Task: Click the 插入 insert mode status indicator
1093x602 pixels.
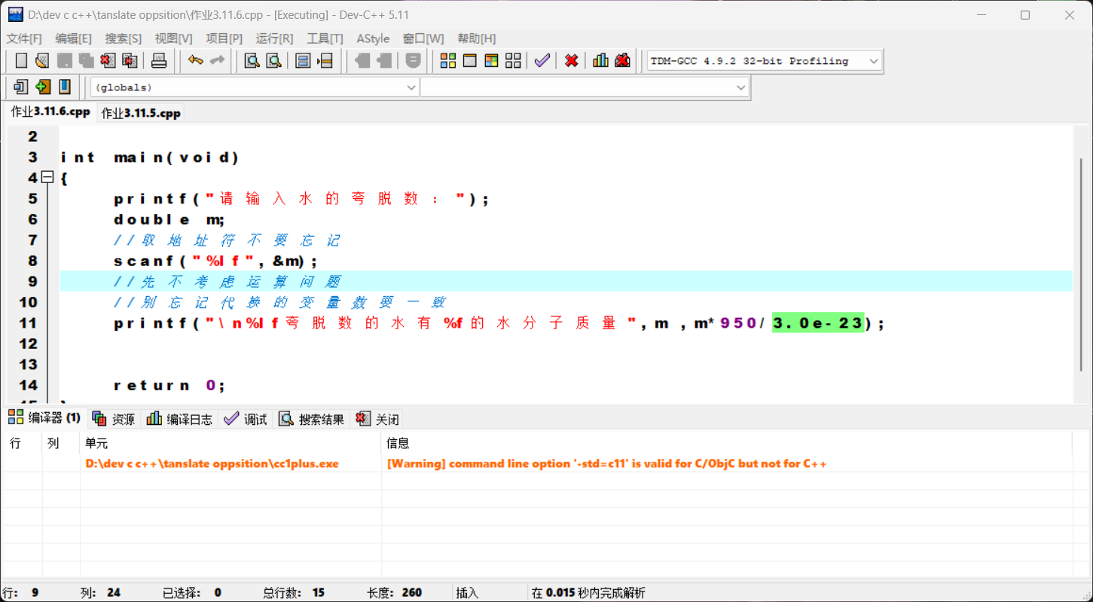Action: point(467,593)
